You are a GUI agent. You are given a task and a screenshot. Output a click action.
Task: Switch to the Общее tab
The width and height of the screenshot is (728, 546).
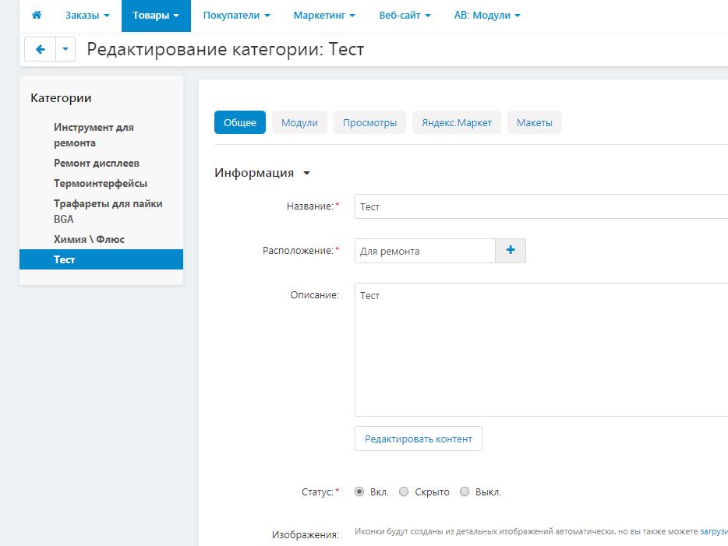coord(240,122)
